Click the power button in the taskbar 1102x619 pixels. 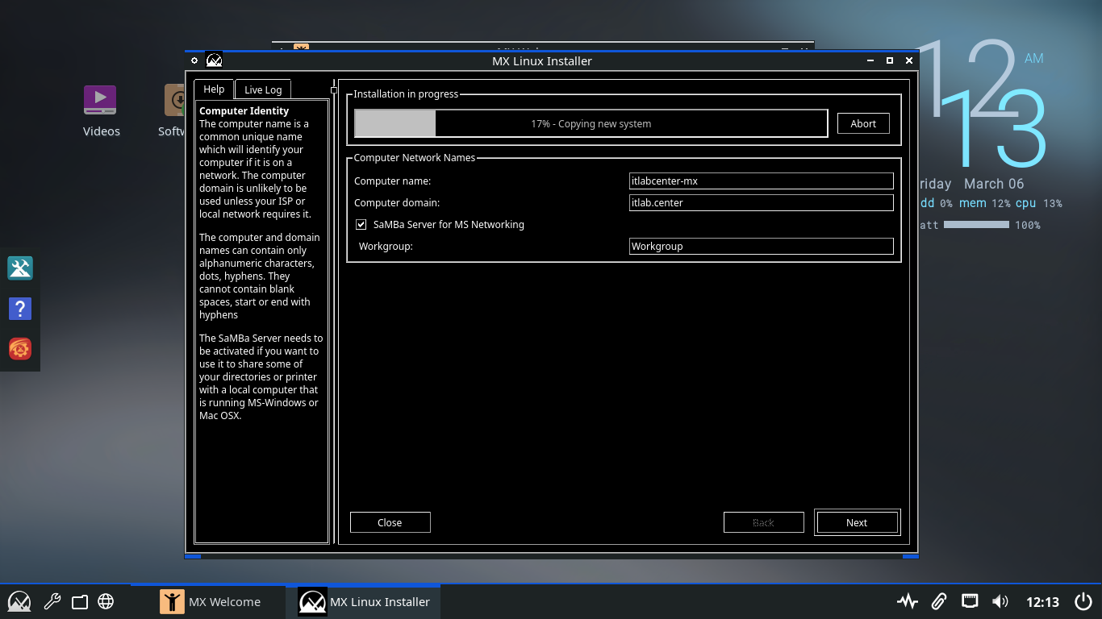coord(1083,601)
